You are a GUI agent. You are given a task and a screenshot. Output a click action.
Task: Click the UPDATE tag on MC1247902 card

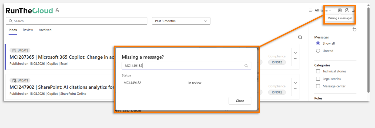20,80
